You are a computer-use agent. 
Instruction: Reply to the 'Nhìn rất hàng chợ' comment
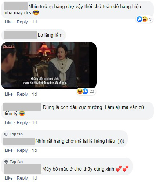[x=22, y=150]
